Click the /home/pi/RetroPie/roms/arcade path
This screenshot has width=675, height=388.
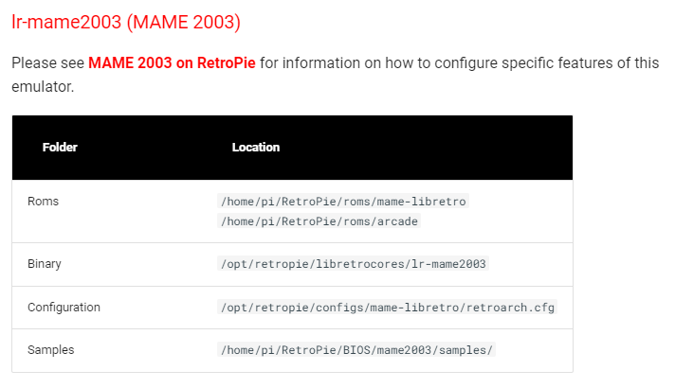coord(319,221)
